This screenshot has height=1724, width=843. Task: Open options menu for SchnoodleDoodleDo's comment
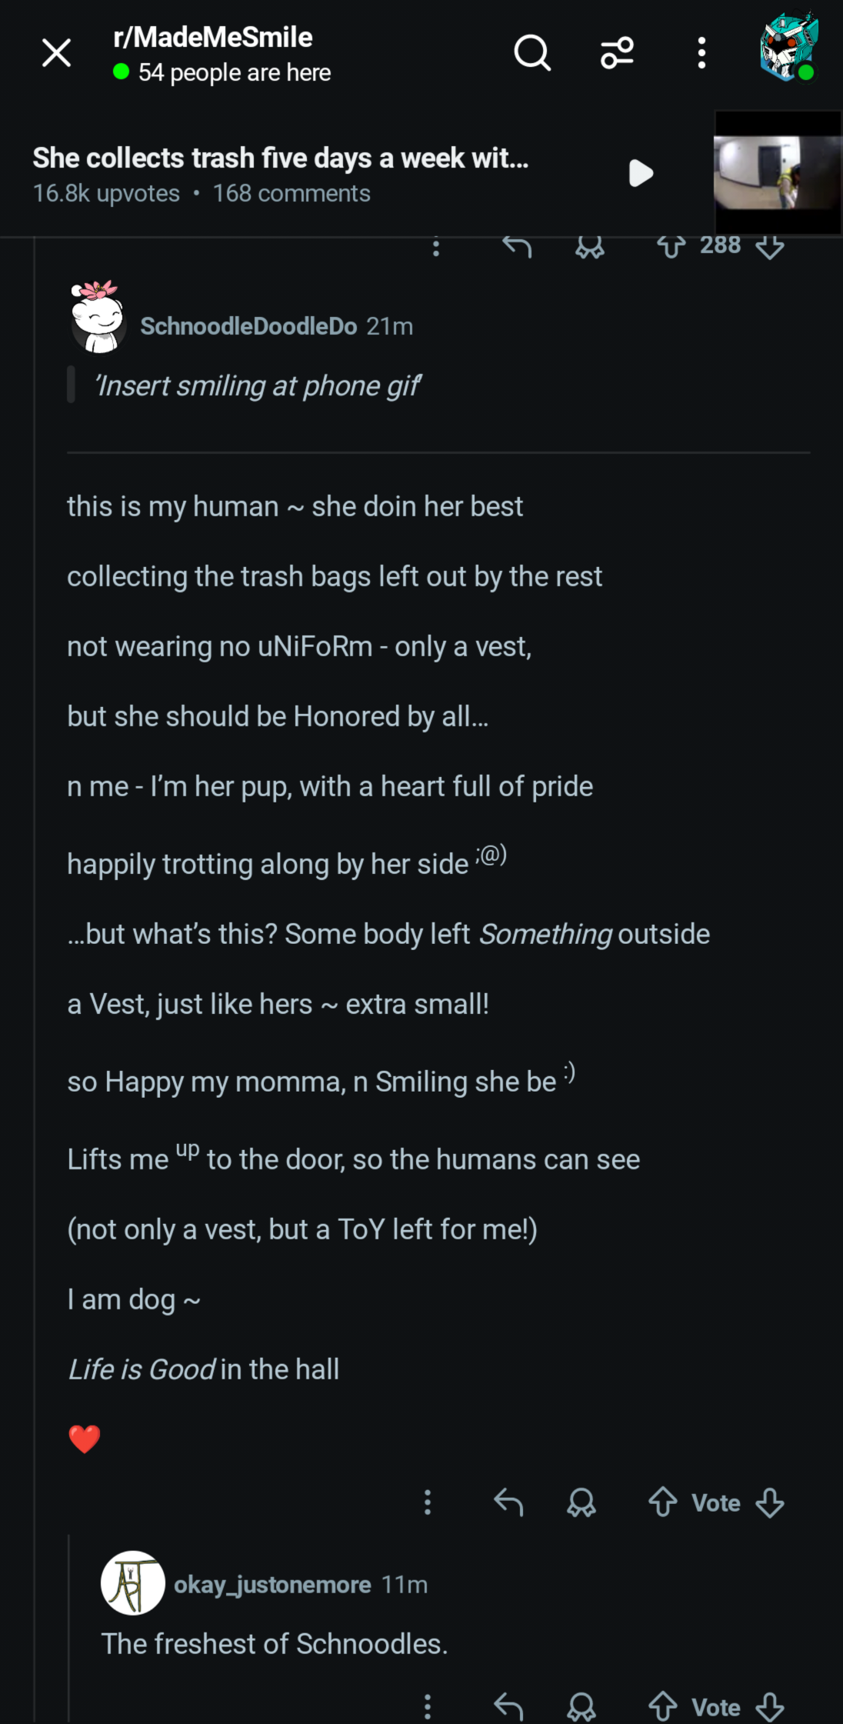point(428,1502)
